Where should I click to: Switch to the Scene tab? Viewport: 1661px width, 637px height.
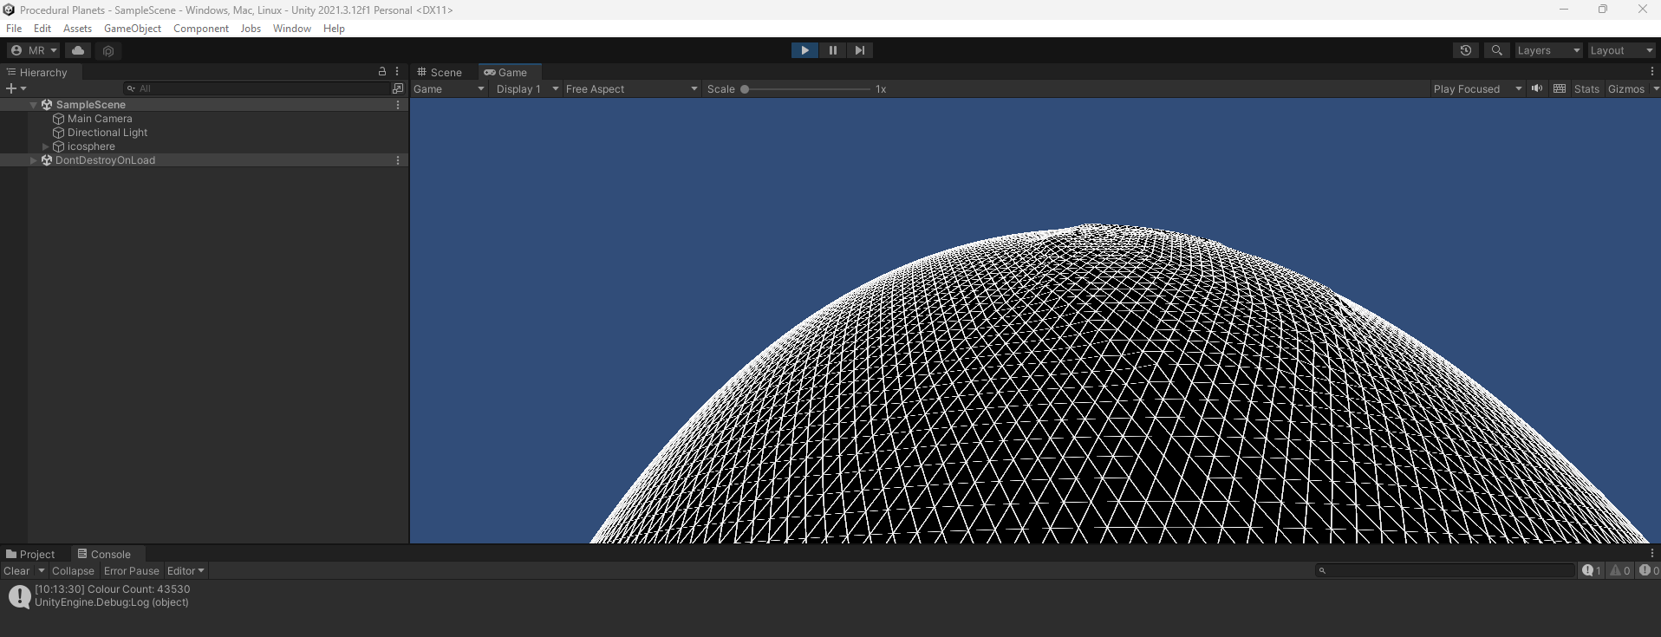[440, 73]
